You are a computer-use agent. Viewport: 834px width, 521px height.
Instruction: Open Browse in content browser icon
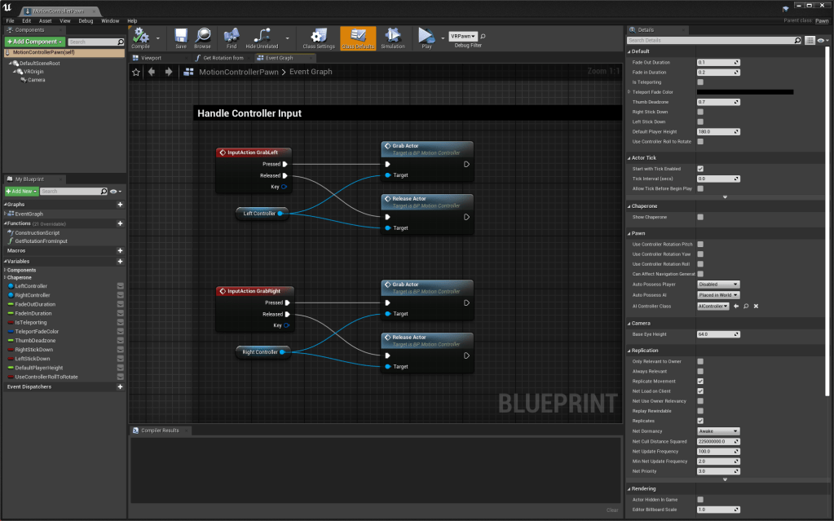[x=202, y=37]
